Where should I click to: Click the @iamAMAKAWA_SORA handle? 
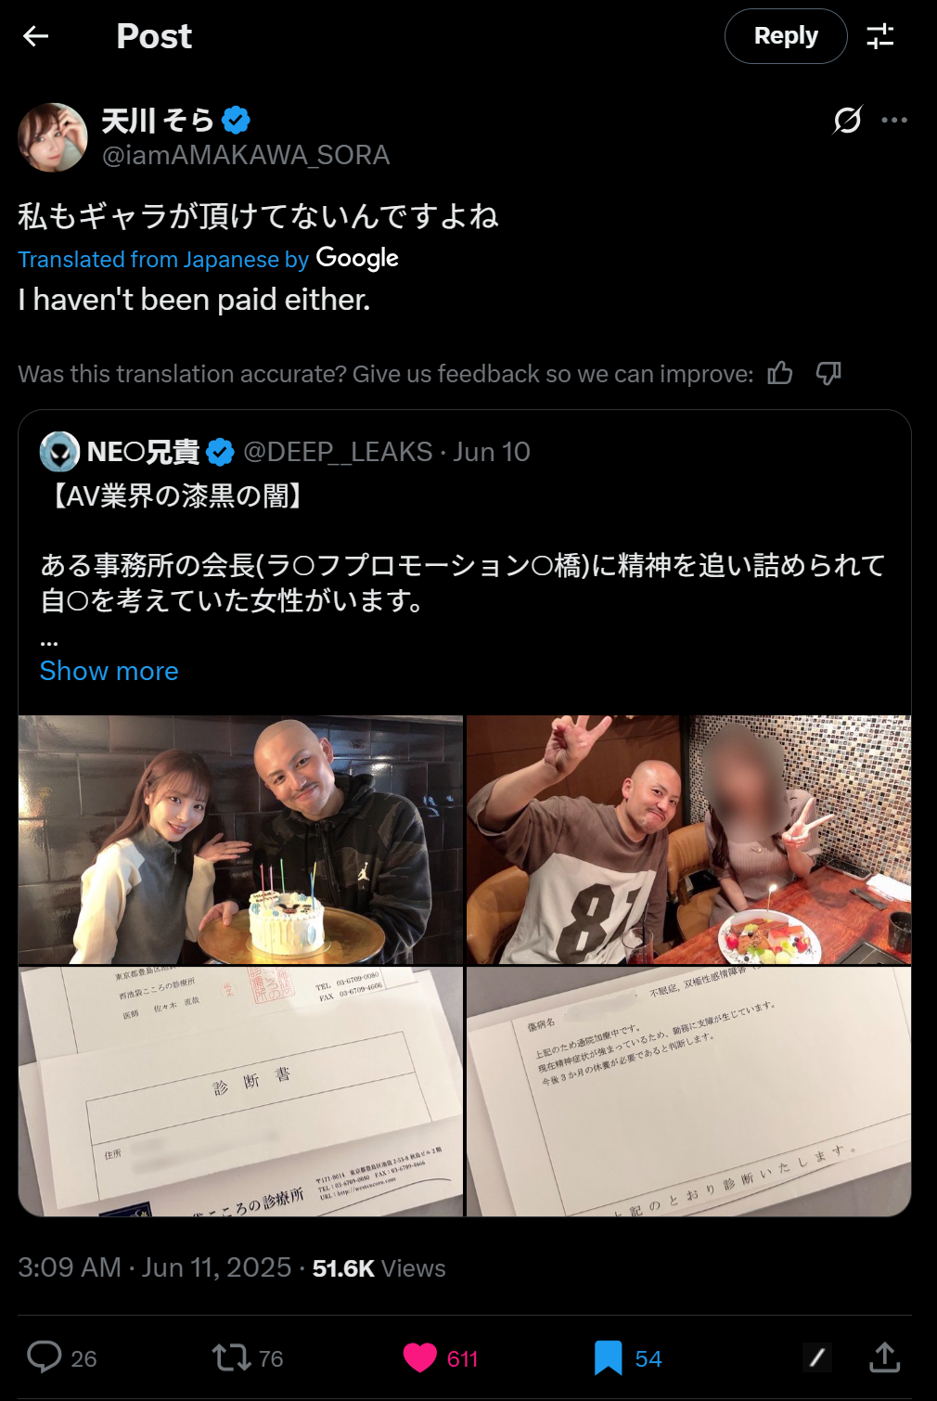[246, 155]
